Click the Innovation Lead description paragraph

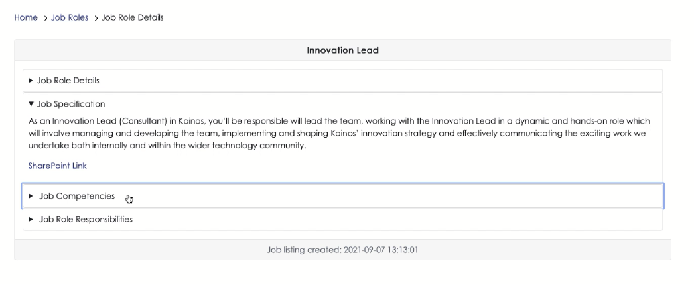pyautogui.click(x=339, y=133)
